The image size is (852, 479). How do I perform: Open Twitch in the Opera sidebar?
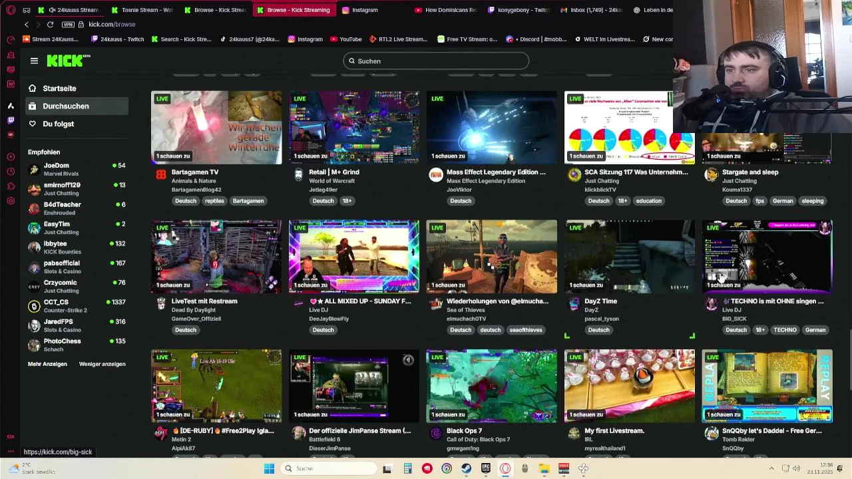pos(11,120)
